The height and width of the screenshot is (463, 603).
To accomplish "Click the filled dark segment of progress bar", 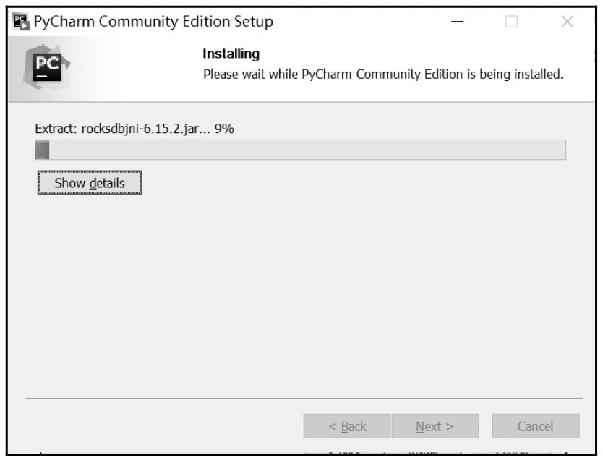I will click(x=43, y=150).
